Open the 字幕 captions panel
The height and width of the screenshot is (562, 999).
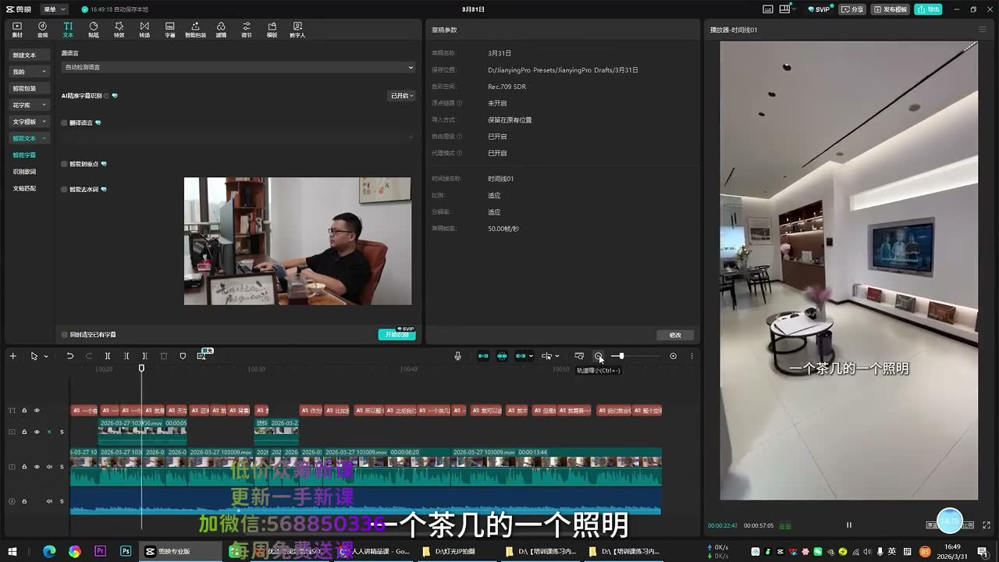(170, 30)
